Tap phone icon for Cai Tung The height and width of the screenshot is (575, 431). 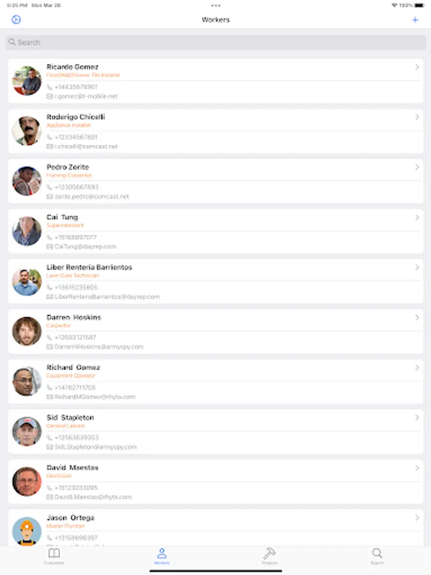[49, 237]
